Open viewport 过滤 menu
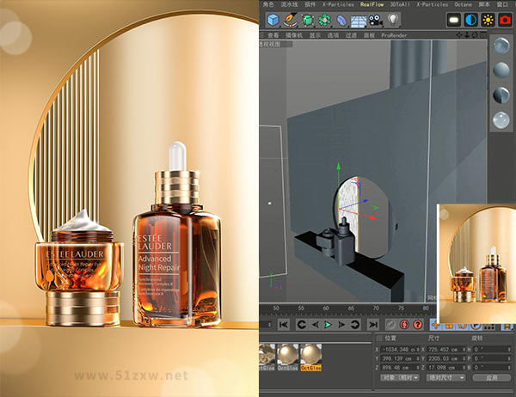Image resolution: width=516 pixels, height=397 pixels. pyautogui.click(x=351, y=35)
